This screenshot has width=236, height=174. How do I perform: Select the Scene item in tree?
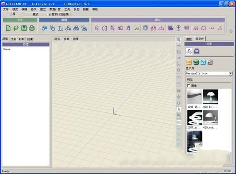[x=7, y=49]
